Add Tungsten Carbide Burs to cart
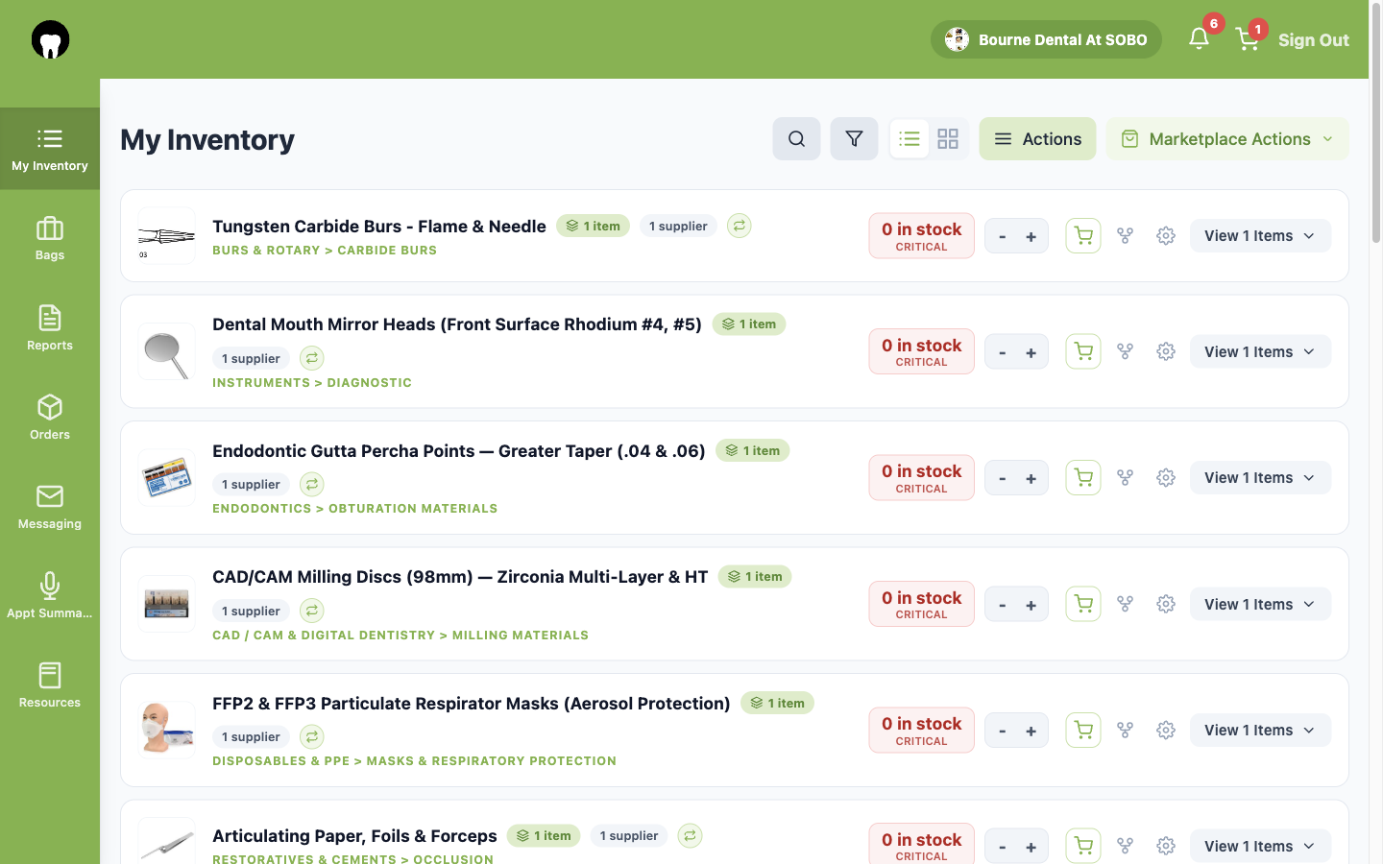 pyautogui.click(x=1083, y=236)
